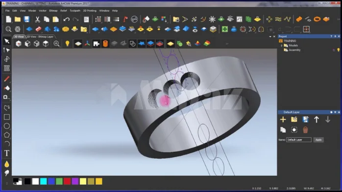
Task: Click the layer Name input field
Action: pos(299,140)
